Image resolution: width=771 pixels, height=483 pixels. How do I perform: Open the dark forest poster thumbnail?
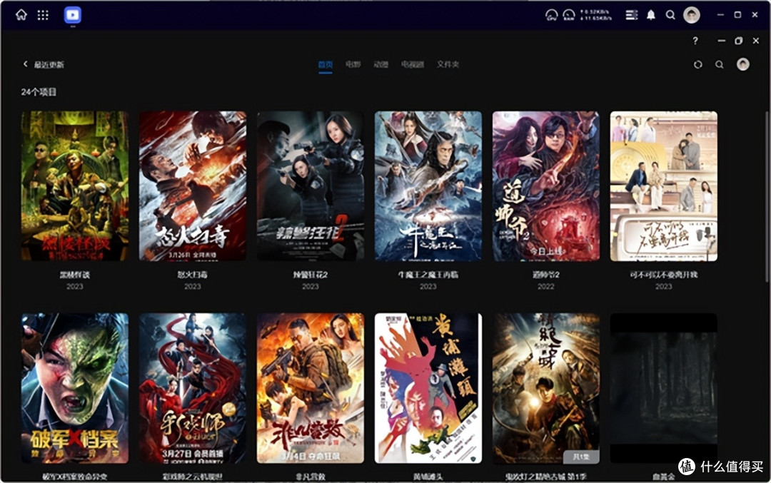(x=664, y=388)
